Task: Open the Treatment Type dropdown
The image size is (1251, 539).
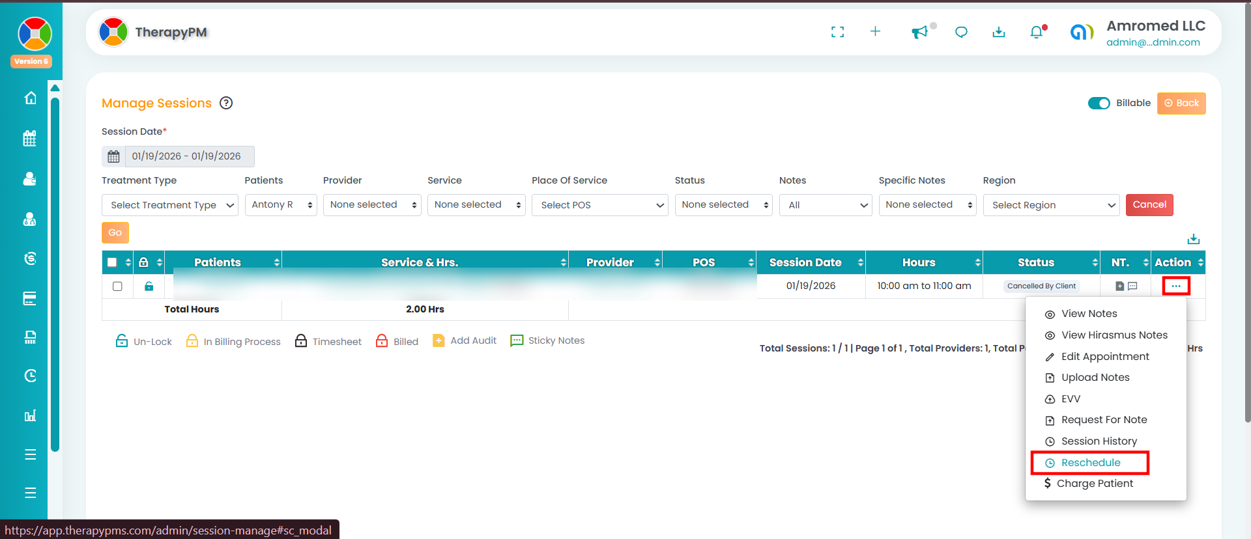Action: [x=170, y=205]
